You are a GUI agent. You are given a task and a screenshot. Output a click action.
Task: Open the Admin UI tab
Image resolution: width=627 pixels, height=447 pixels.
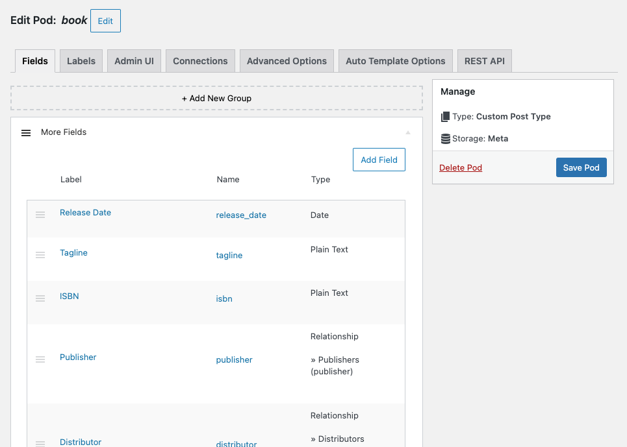pyautogui.click(x=134, y=60)
